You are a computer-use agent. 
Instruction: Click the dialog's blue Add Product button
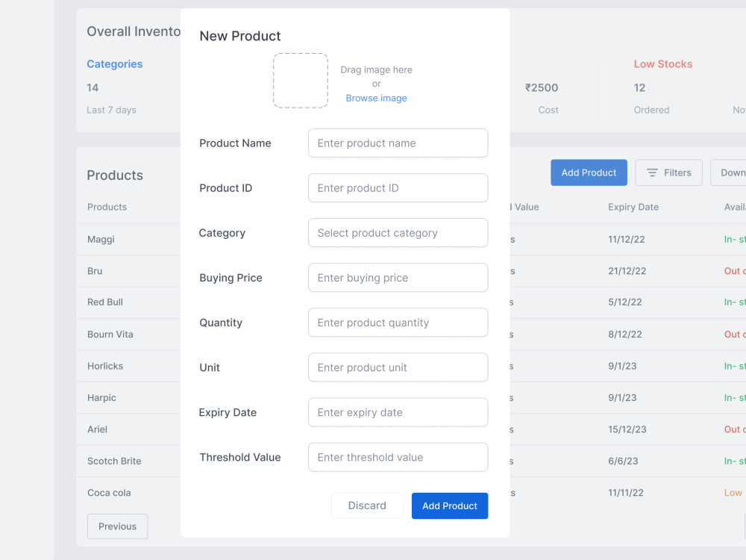tap(450, 505)
